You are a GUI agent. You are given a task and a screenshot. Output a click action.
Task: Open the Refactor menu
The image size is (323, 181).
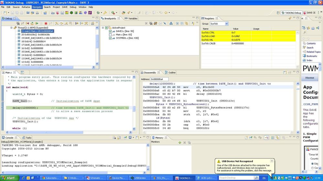coord(26,7)
